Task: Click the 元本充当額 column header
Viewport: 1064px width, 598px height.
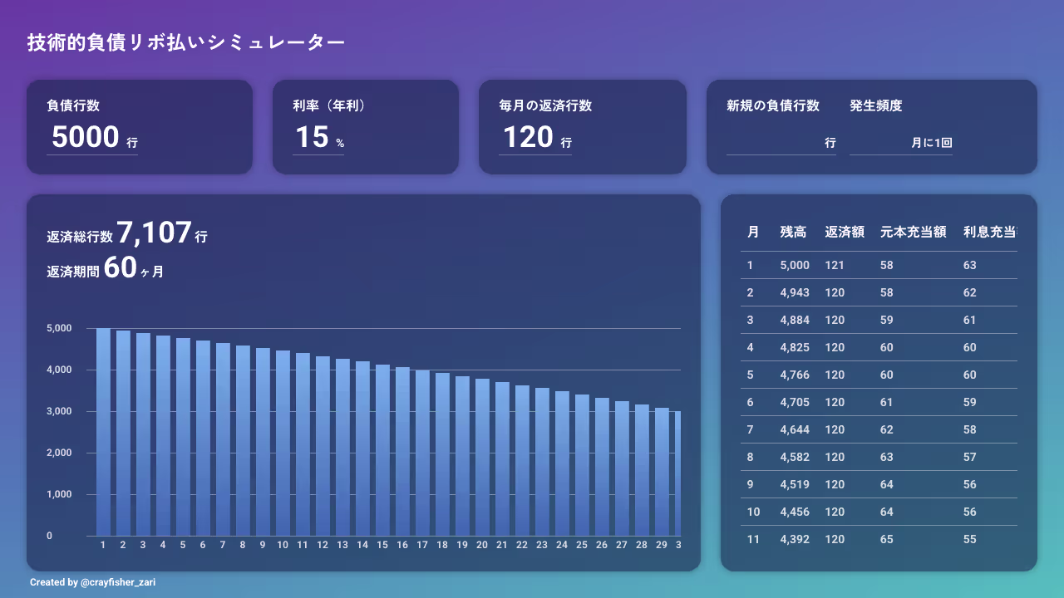Action: tap(913, 233)
